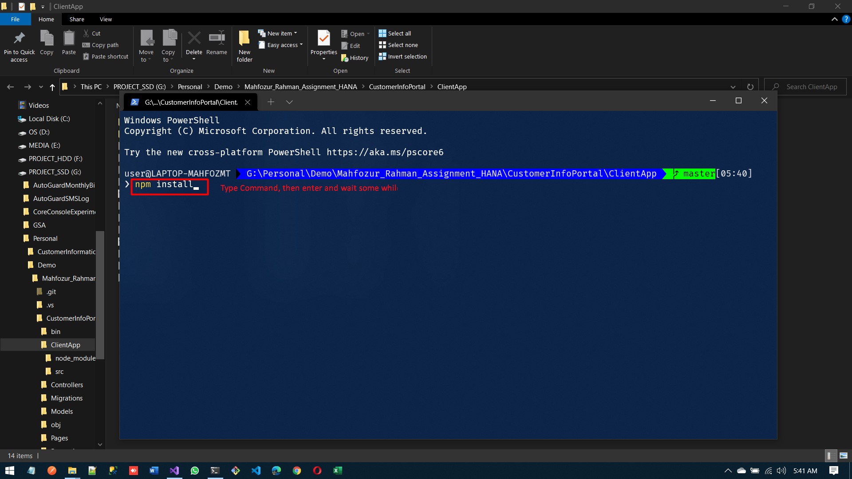
Task: Select Migrations folder in navigation tree
Action: pyautogui.click(x=67, y=398)
